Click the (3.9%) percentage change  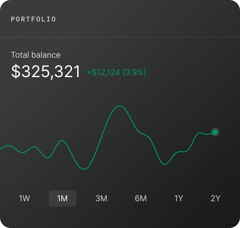coord(134,72)
